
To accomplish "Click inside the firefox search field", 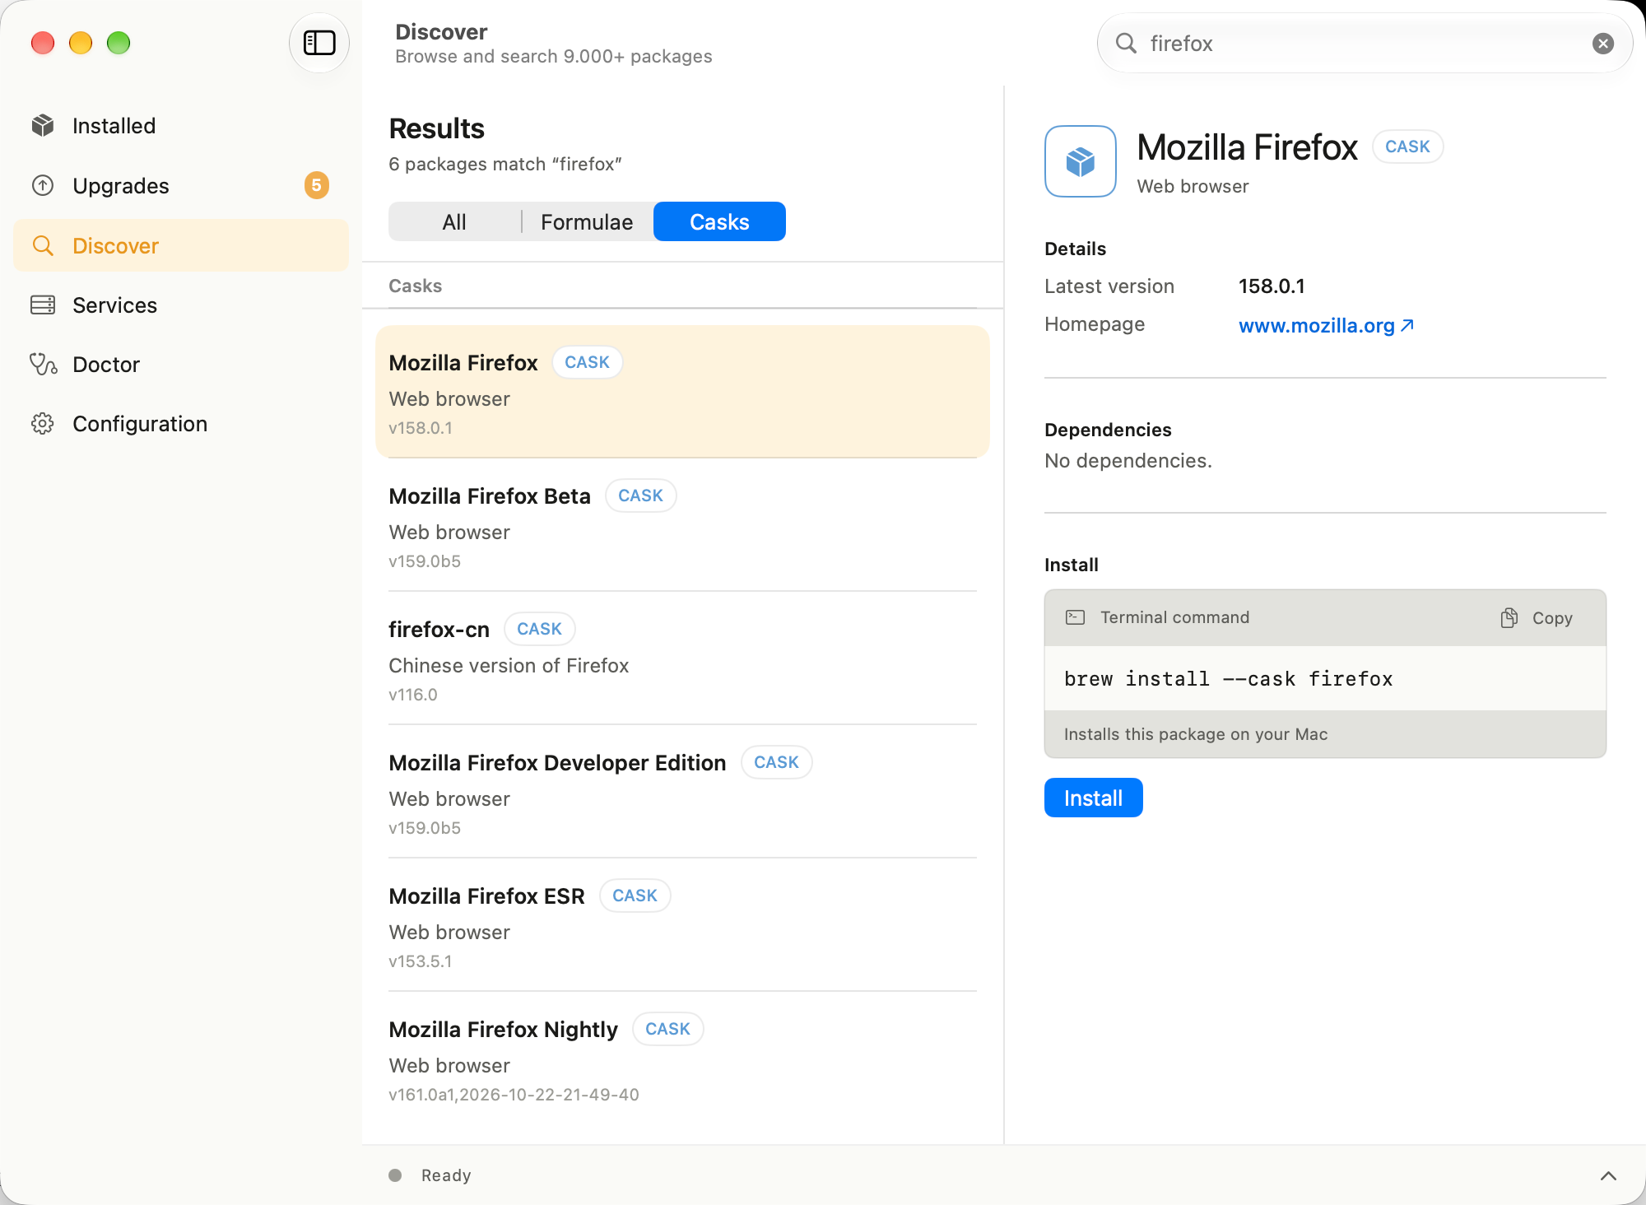I will point(1365,44).
